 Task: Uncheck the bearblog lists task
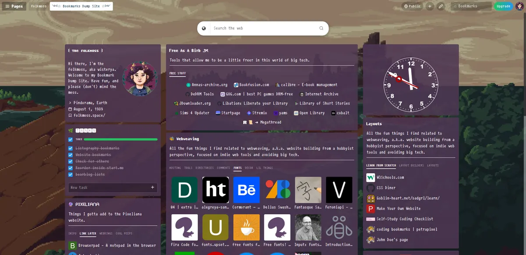pos(71,175)
